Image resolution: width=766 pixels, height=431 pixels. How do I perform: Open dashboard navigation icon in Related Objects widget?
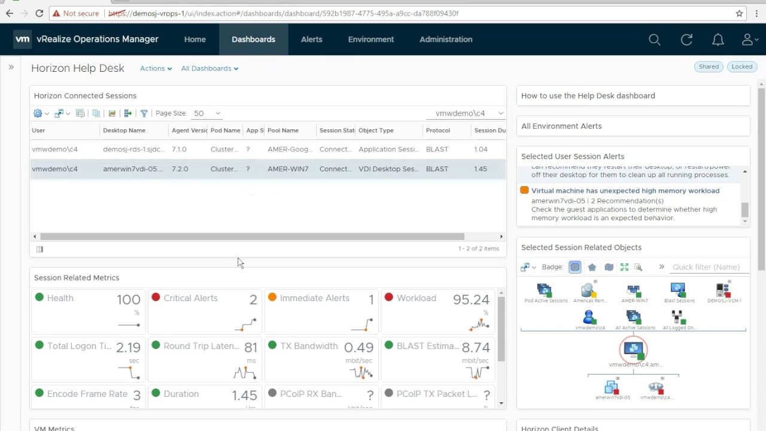(528, 267)
